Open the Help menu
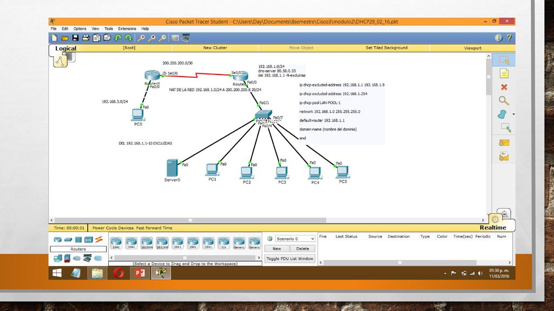The image size is (554, 311). 145,29
